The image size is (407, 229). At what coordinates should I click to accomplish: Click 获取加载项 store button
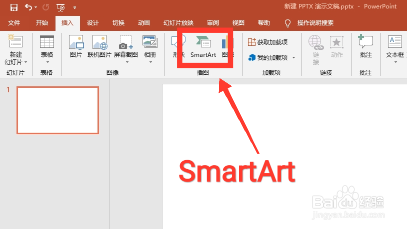coord(267,42)
